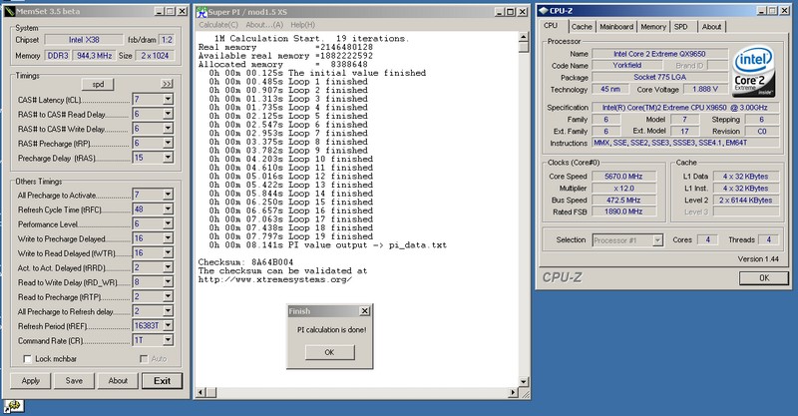798x416 pixels.
Task: Click the Code Name value Yorkfield
Action: 627,65
